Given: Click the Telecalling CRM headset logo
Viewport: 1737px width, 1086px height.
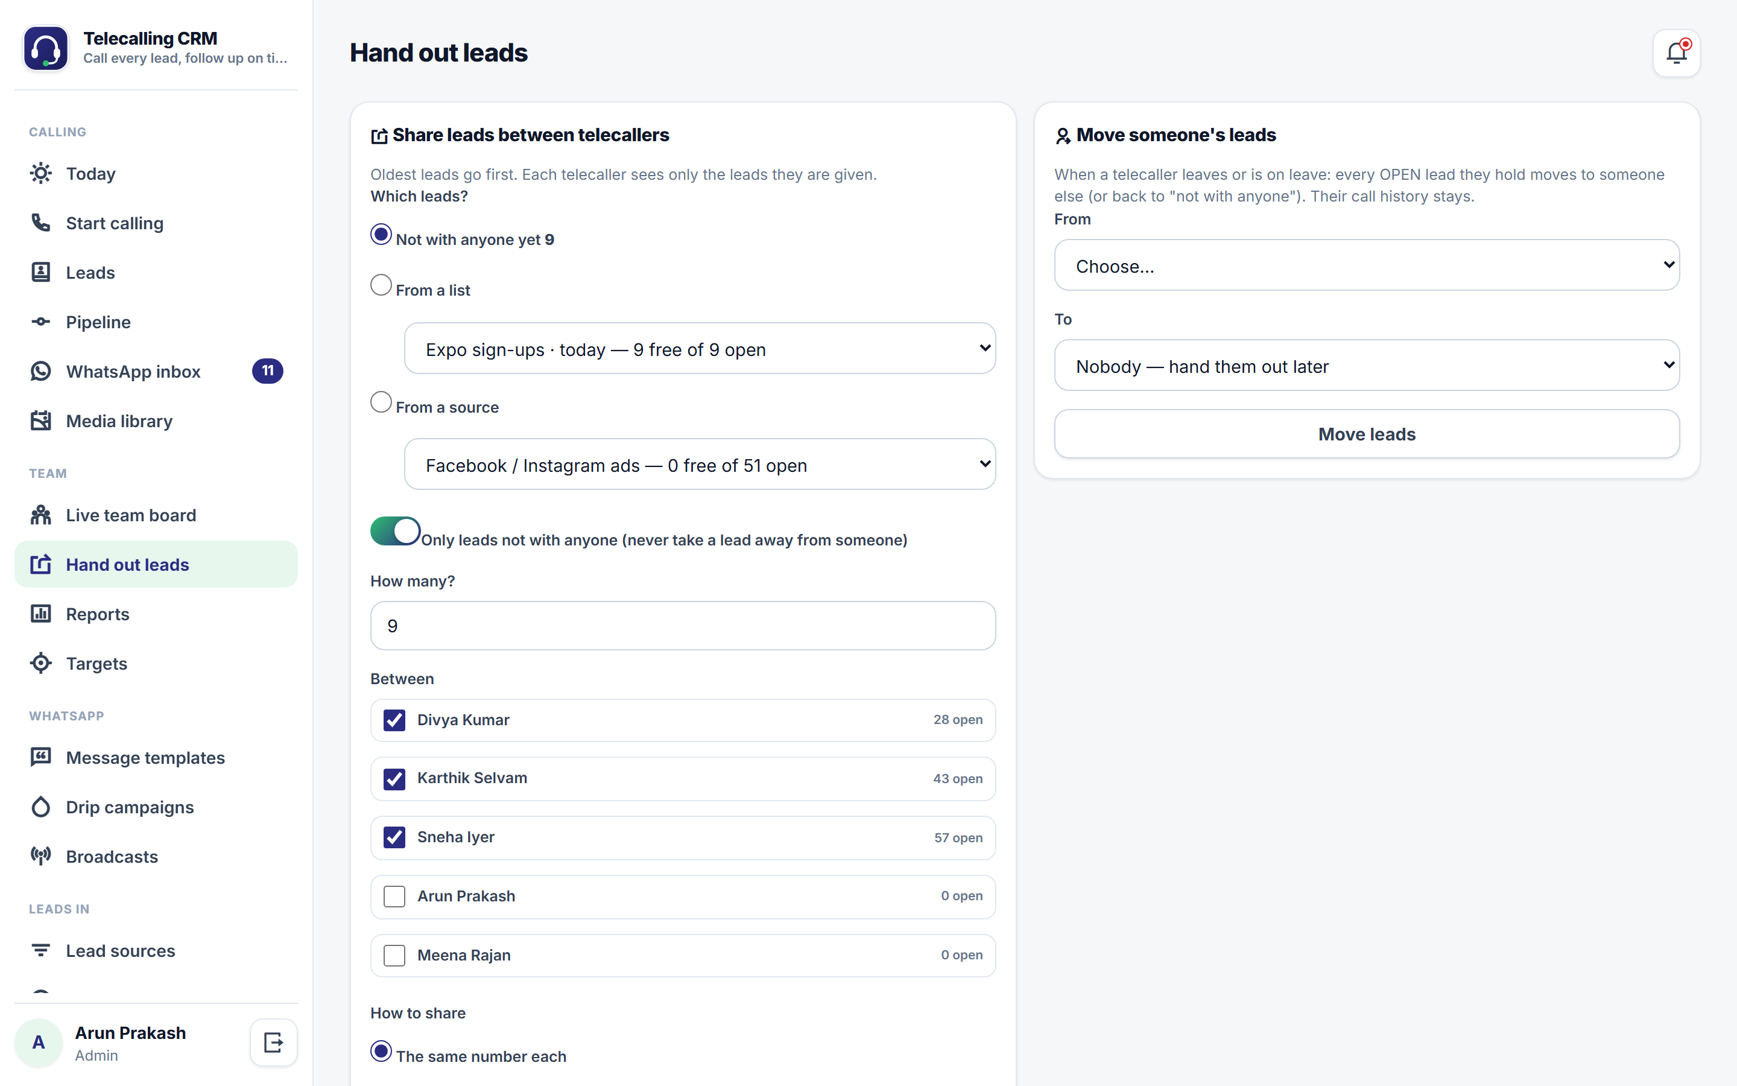Looking at the screenshot, I should [45, 48].
